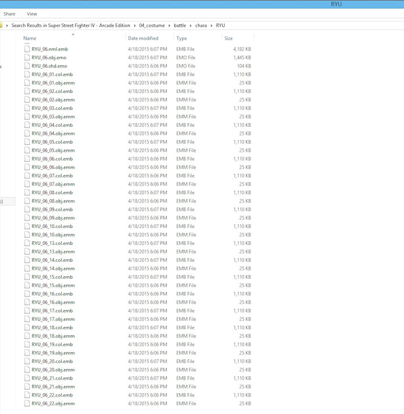
Task: Select the RYU_06.obj.emo file icon
Action: tap(27, 58)
